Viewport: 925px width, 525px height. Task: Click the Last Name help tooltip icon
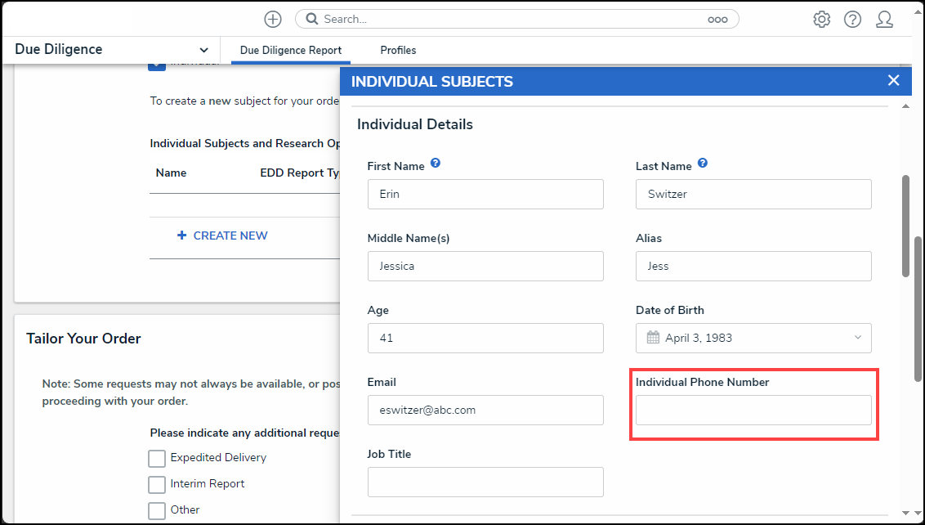[x=703, y=163]
